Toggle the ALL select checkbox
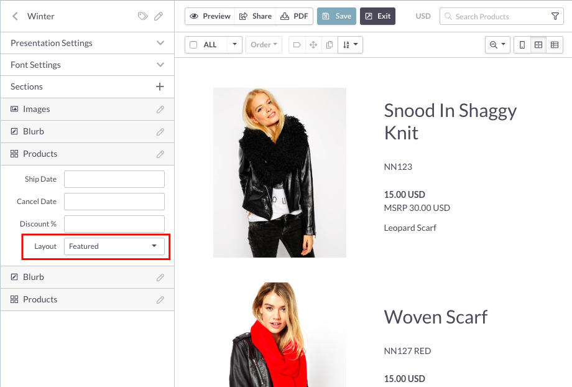 coord(193,45)
